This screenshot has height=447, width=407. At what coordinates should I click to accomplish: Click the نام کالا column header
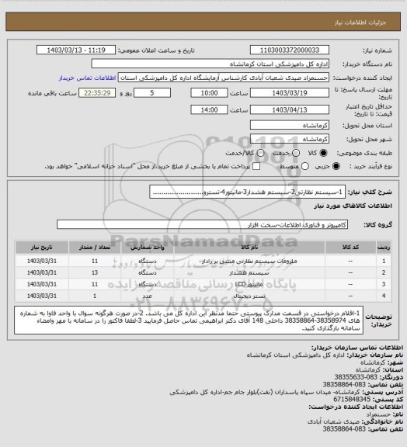249,248
